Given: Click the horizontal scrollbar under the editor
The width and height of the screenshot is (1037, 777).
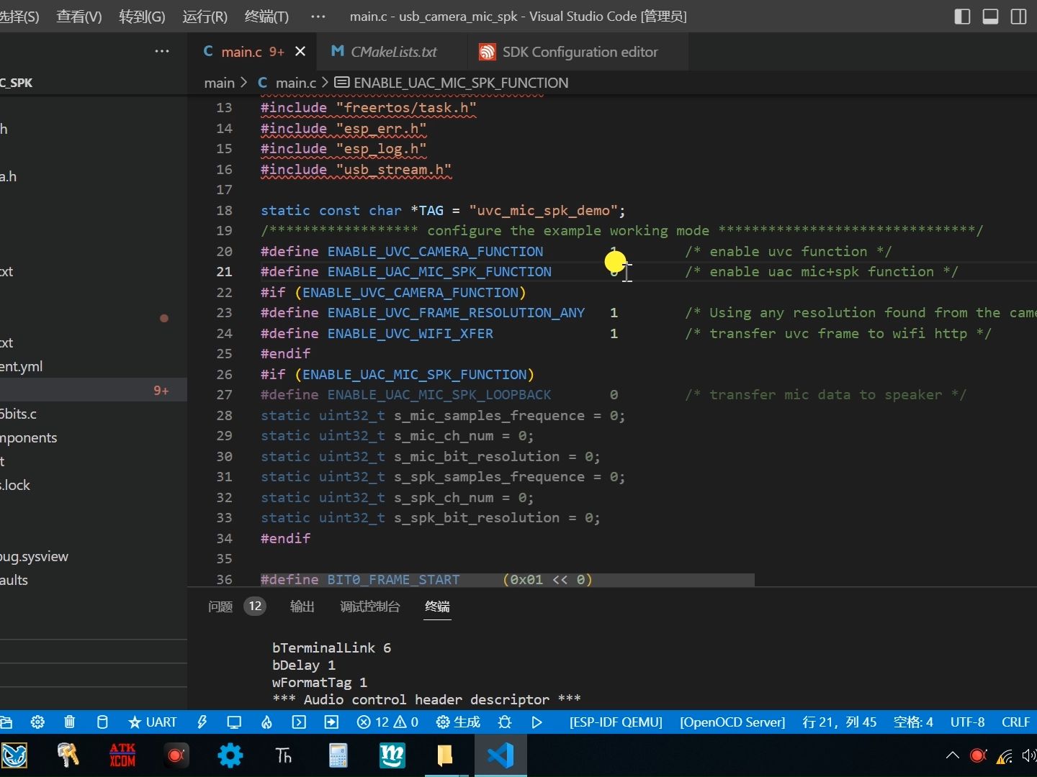Looking at the screenshot, I should click(x=507, y=580).
